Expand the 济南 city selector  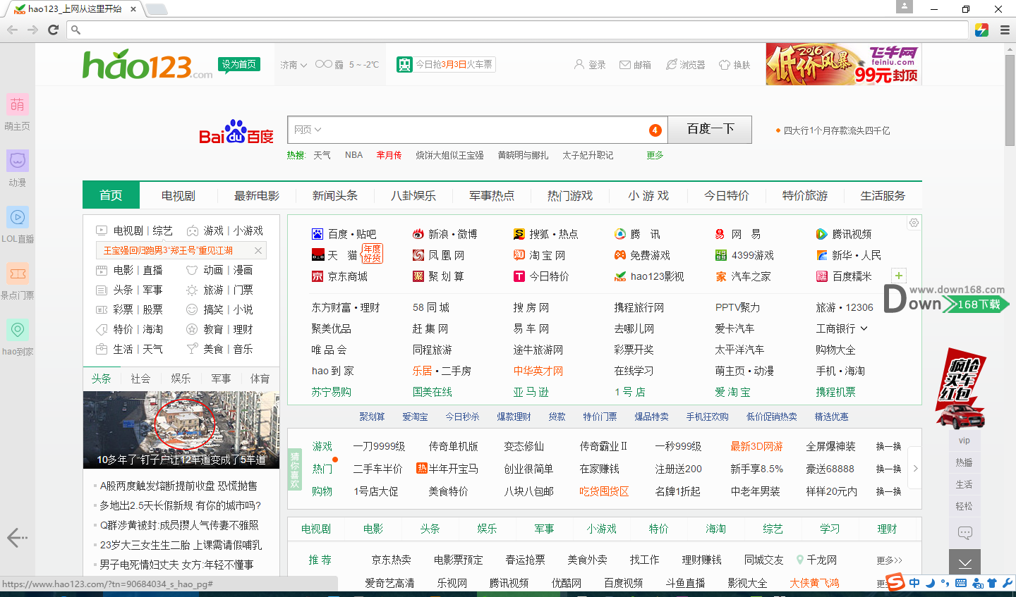(x=294, y=65)
